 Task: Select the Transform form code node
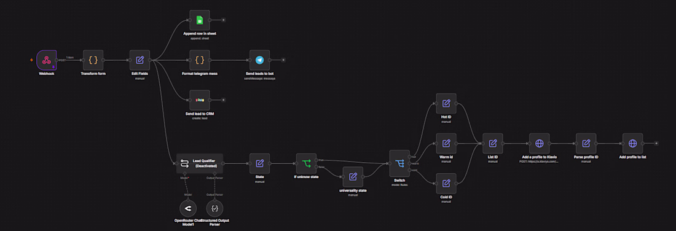pyautogui.click(x=93, y=60)
